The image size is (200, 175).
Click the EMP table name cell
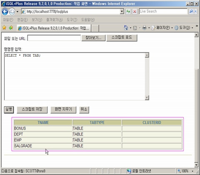point(43,140)
